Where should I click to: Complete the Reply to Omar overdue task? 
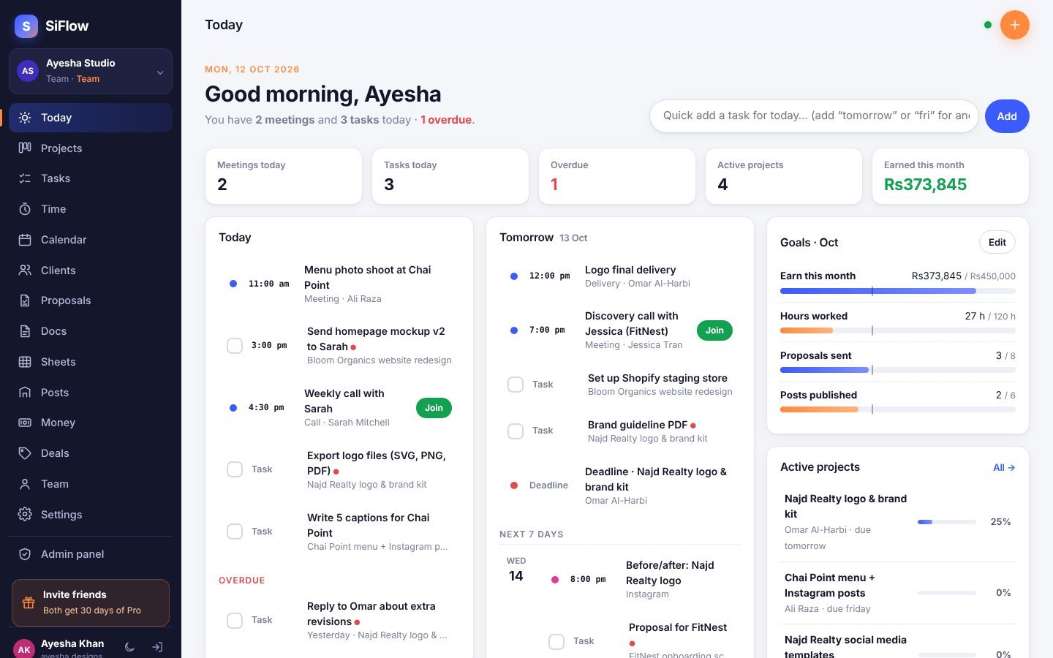(x=235, y=620)
